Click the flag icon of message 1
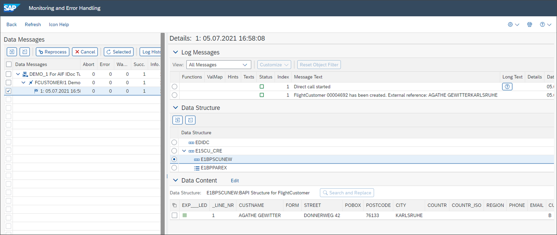This screenshot has width=557, height=235. [36, 91]
